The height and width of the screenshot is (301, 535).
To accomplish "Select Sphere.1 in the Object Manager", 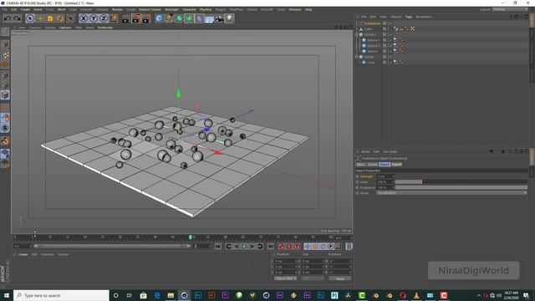I will coord(373,46).
